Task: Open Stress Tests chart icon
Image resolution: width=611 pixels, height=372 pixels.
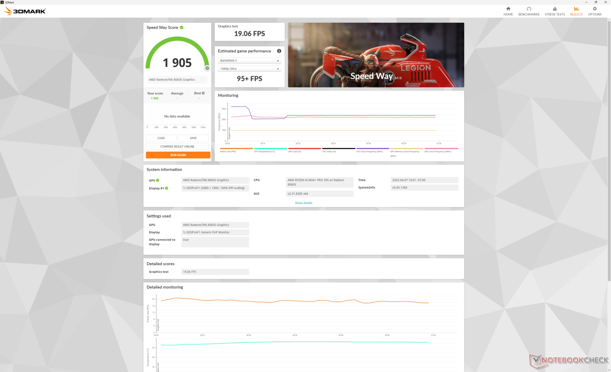Action: point(554,9)
